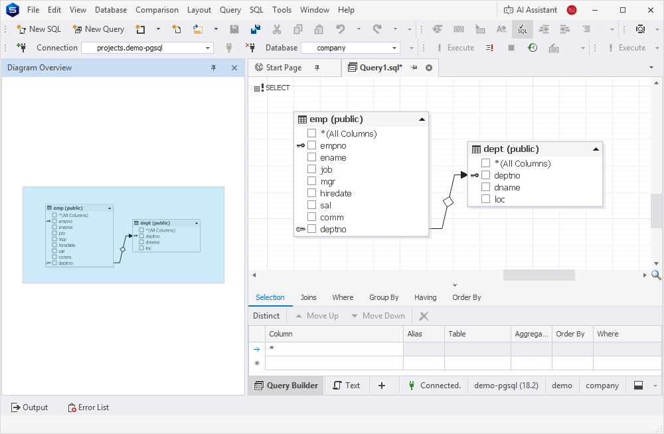This screenshot has width=664, height=434.
Task: Open the Error List panel
Action: coord(88,407)
